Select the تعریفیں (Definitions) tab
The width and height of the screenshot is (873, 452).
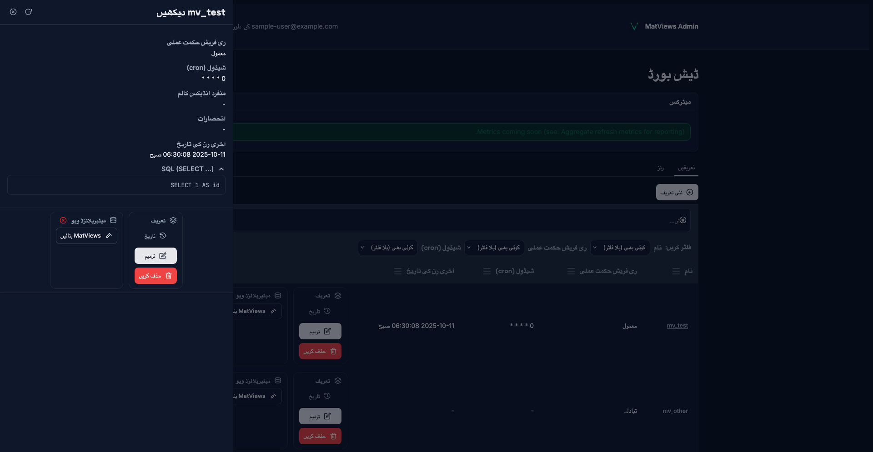pos(686,168)
